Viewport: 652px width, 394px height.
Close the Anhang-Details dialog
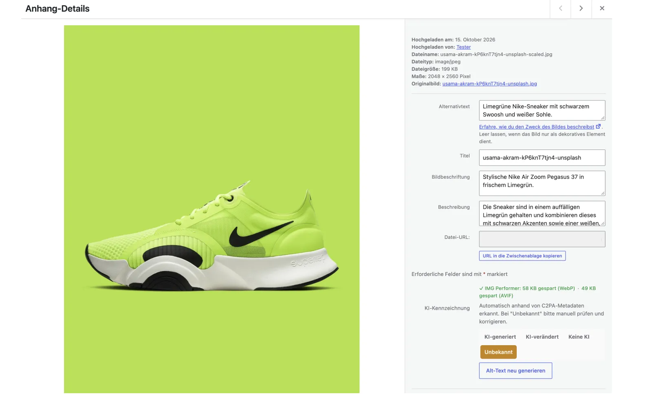(602, 9)
